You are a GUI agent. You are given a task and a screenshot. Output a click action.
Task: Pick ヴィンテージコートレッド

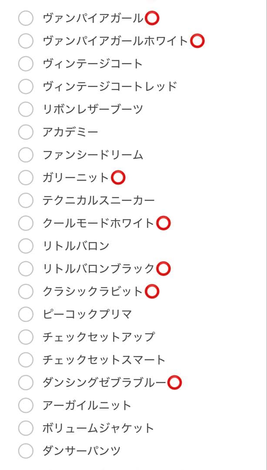click(26, 86)
